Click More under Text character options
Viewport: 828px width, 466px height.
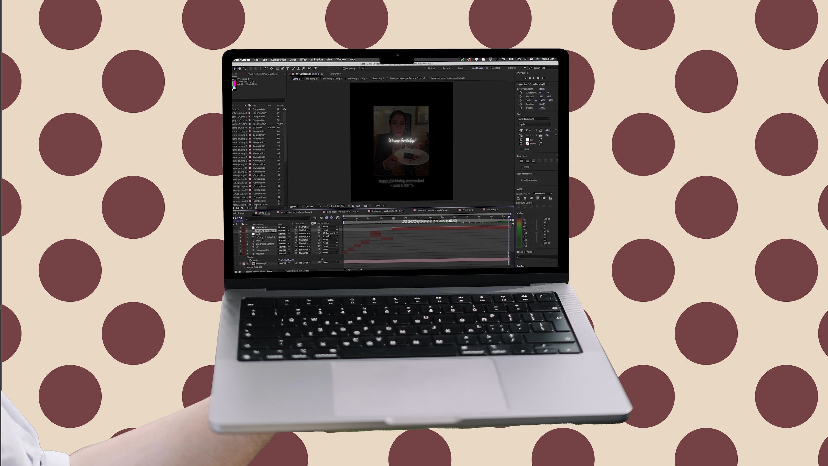coord(525,149)
